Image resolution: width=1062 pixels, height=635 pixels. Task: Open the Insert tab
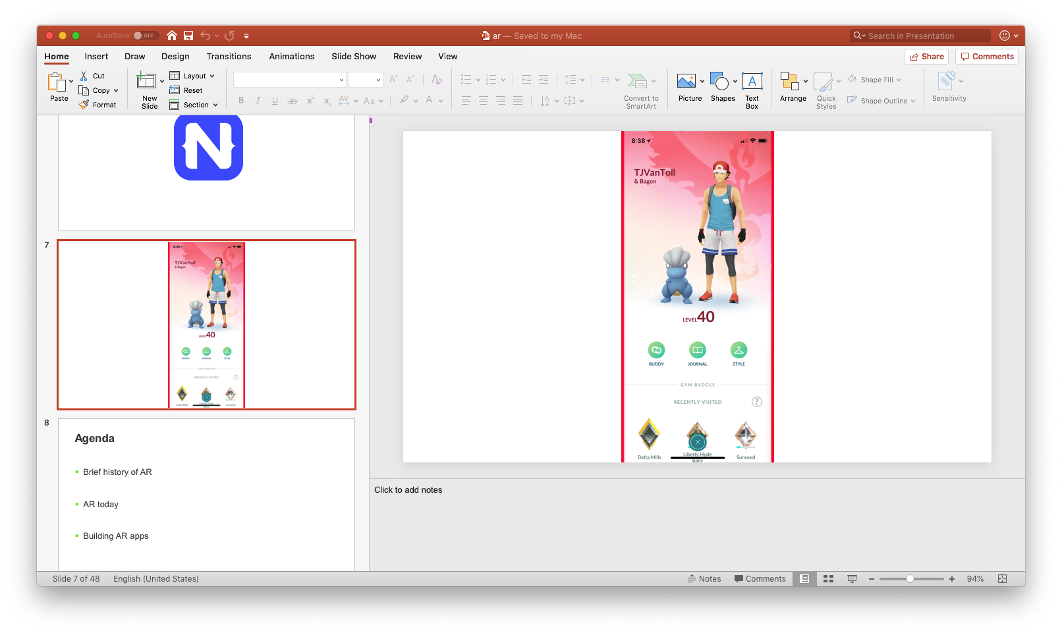pos(96,56)
